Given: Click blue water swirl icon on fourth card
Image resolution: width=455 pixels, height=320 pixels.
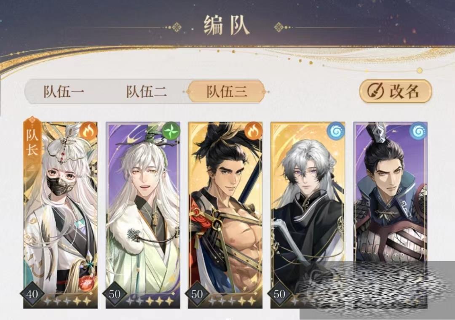Looking at the screenshot, I should (336, 131).
